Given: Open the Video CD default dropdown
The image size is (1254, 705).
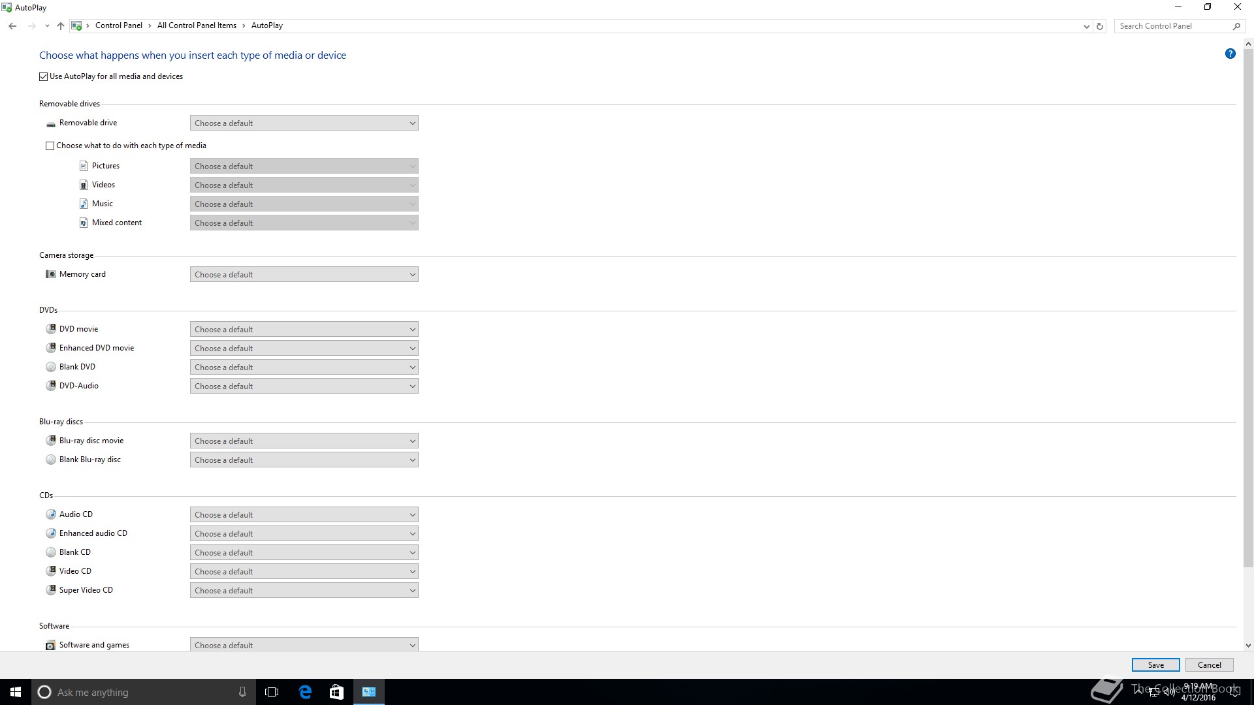Looking at the screenshot, I should tap(304, 572).
